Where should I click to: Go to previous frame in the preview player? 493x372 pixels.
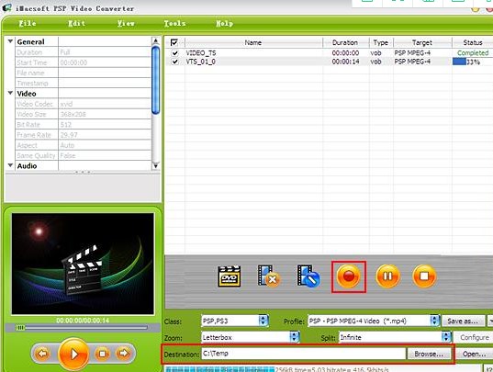42,354
